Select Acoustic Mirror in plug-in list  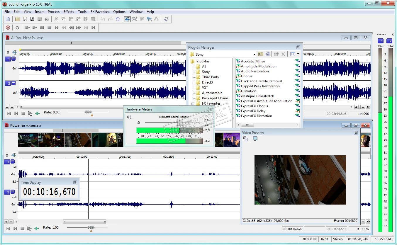(x=253, y=61)
